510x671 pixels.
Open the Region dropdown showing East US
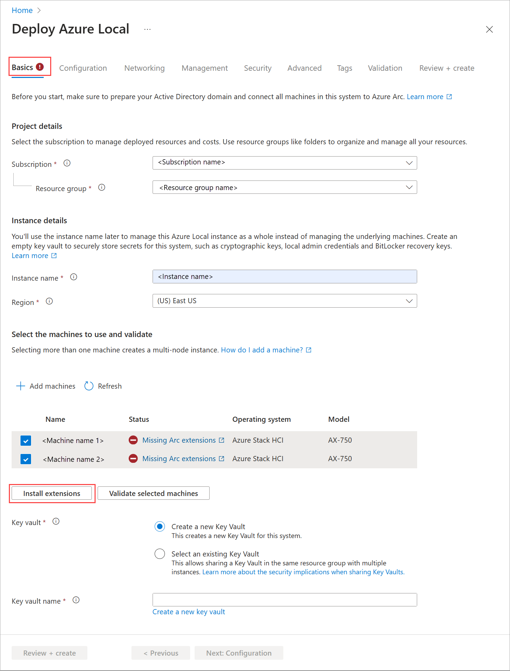tap(284, 301)
